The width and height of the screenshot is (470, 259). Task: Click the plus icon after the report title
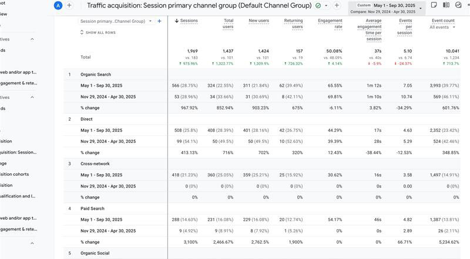point(337,5)
